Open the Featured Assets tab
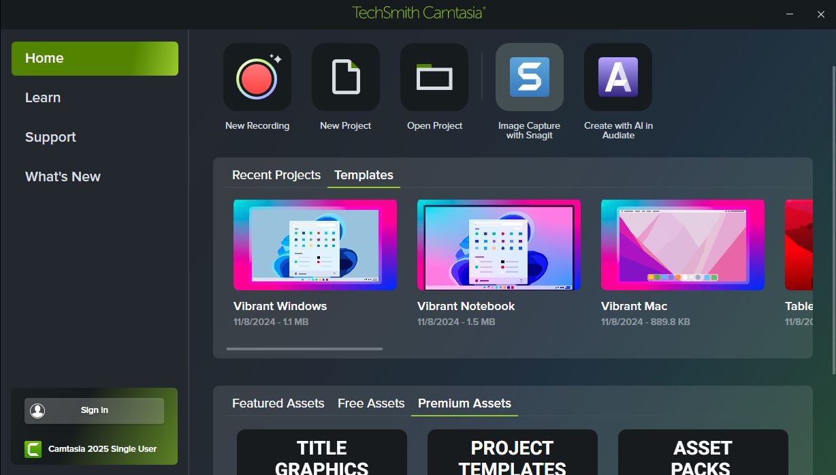Image resolution: width=836 pixels, height=475 pixels. point(278,403)
